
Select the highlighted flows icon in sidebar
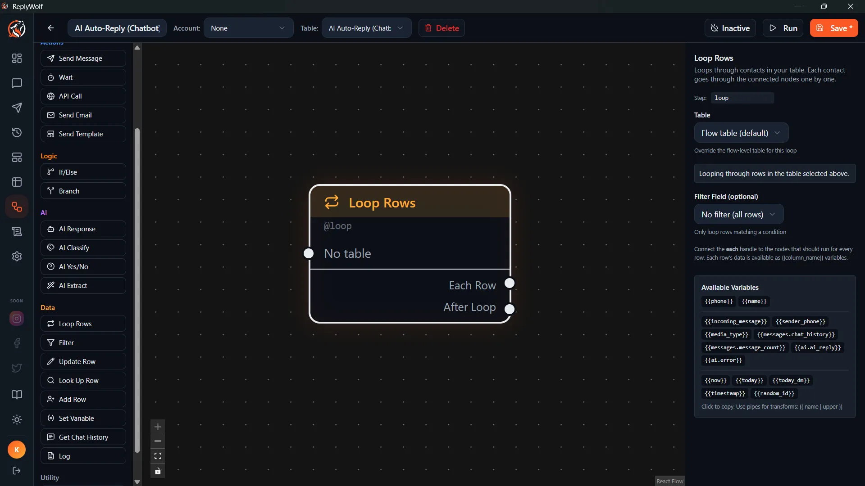pos(17,207)
